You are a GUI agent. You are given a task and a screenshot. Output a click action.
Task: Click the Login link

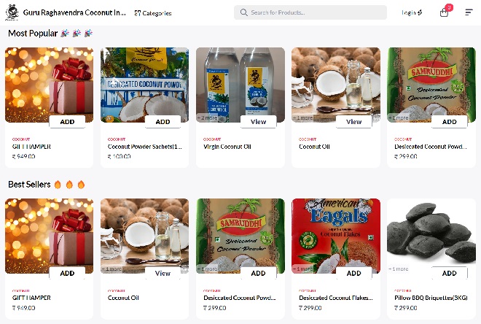coord(411,12)
